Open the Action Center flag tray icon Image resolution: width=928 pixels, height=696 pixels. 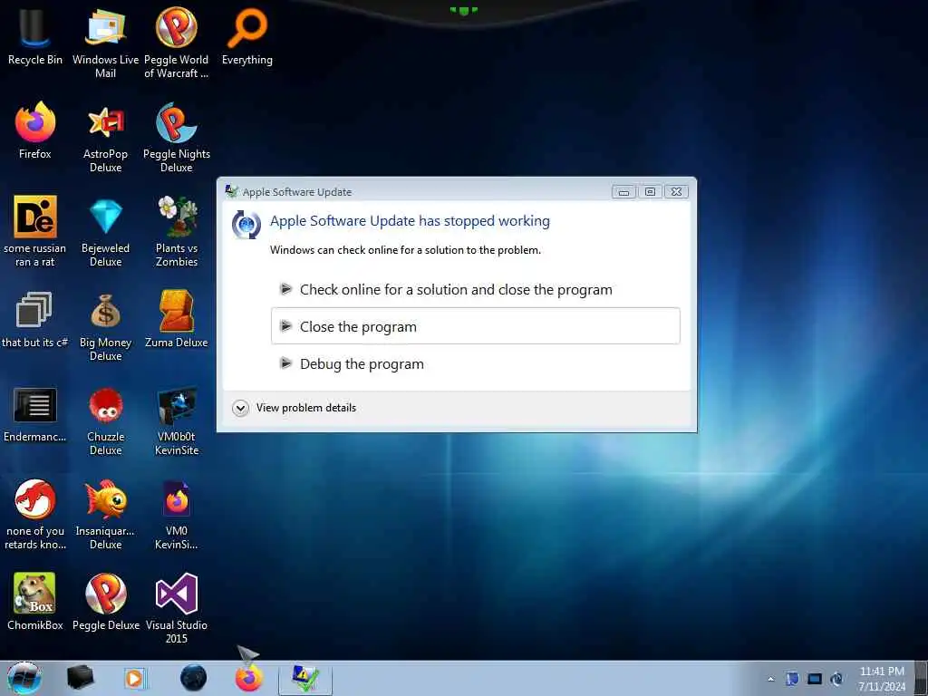click(792, 679)
